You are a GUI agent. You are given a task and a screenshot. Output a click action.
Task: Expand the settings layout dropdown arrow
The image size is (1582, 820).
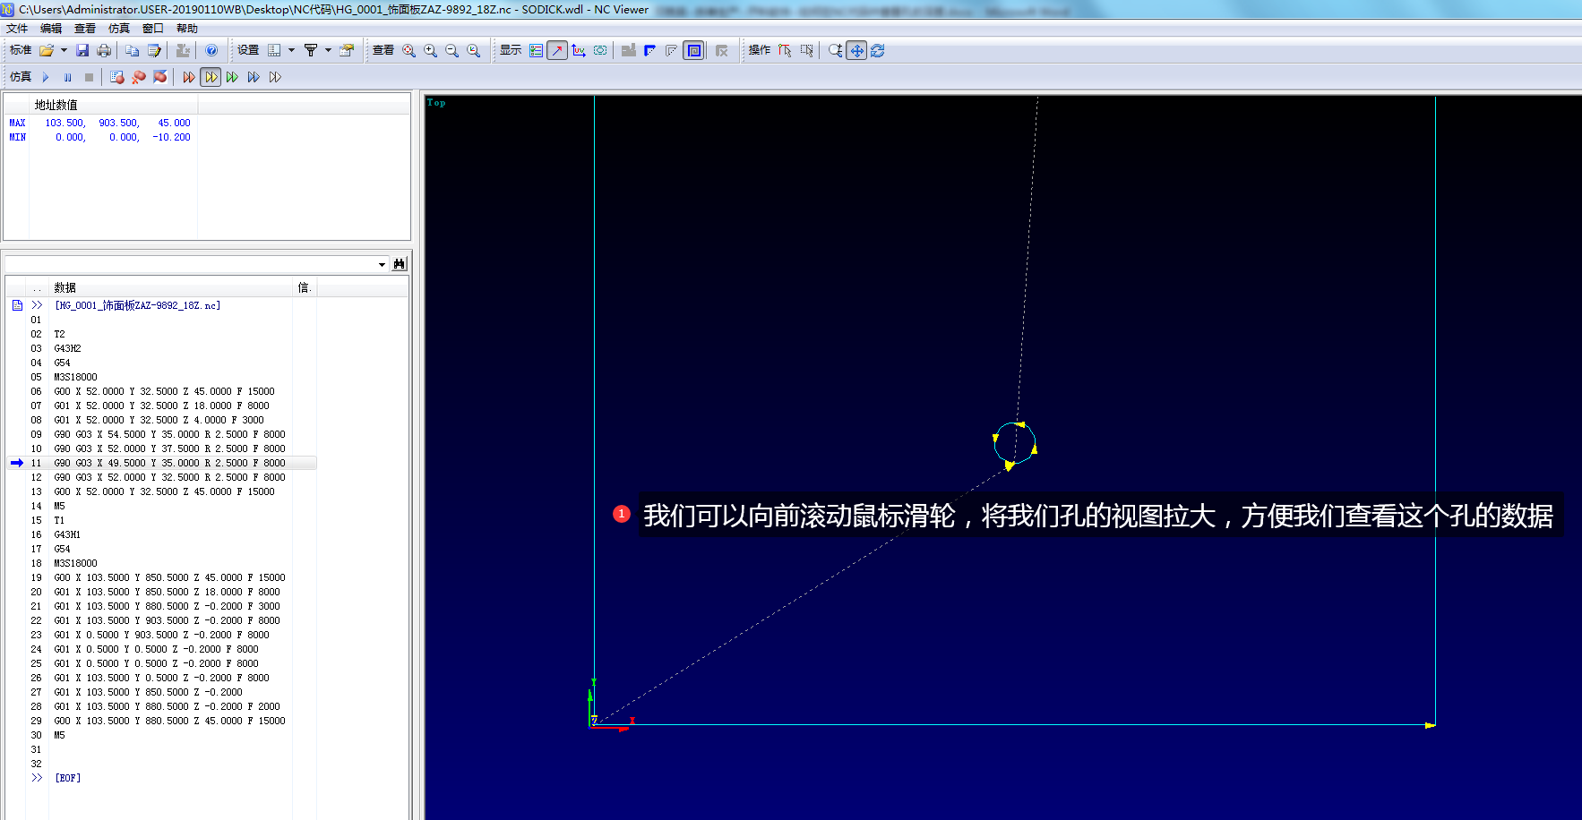click(291, 51)
